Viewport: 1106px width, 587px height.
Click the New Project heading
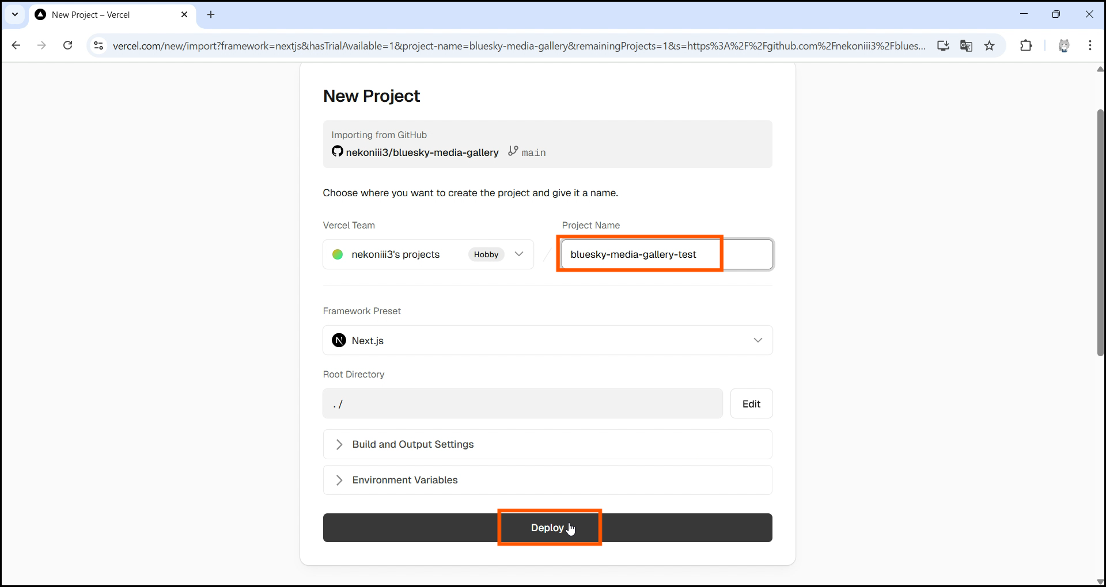pyautogui.click(x=372, y=96)
